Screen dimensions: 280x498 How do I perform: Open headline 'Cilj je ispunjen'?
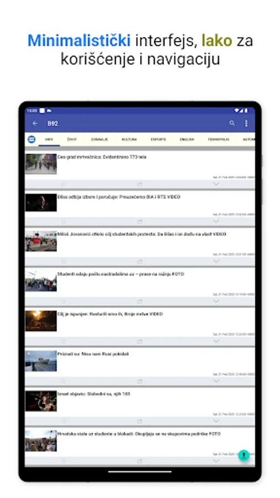110,314
